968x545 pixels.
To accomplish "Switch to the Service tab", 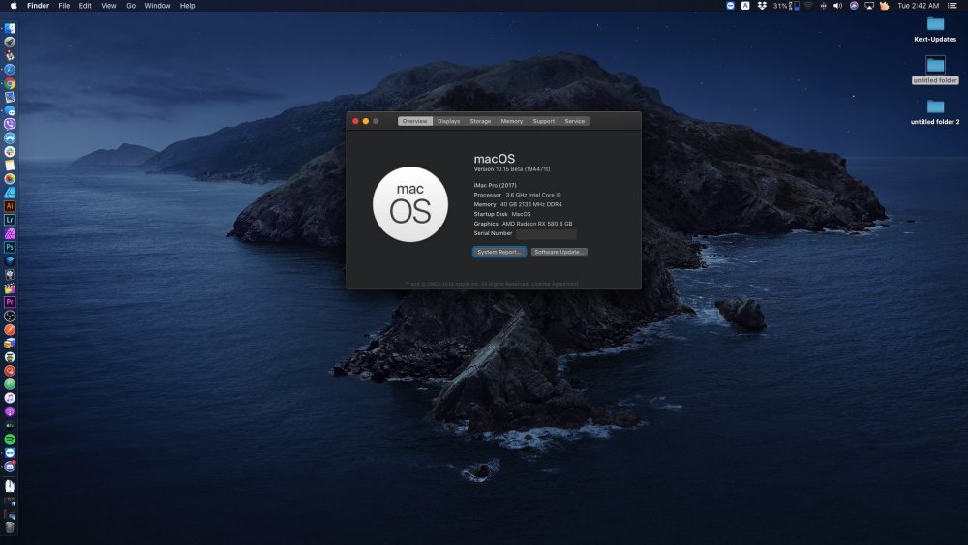I will [575, 121].
